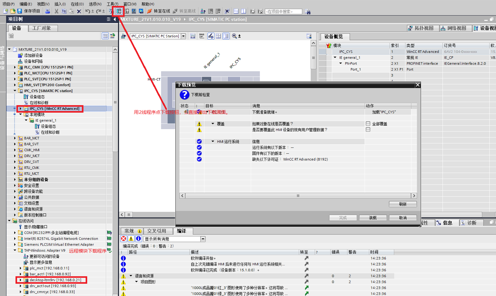Select the IE general_1 row in 设备概览

click(x=407, y=58)
